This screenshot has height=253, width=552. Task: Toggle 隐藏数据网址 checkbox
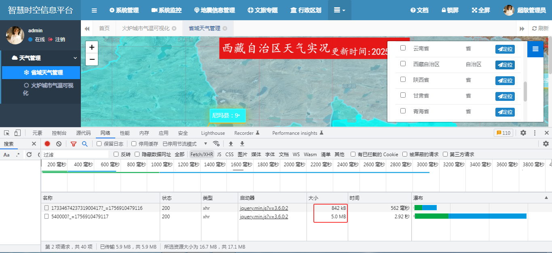(x=137, y=154)
